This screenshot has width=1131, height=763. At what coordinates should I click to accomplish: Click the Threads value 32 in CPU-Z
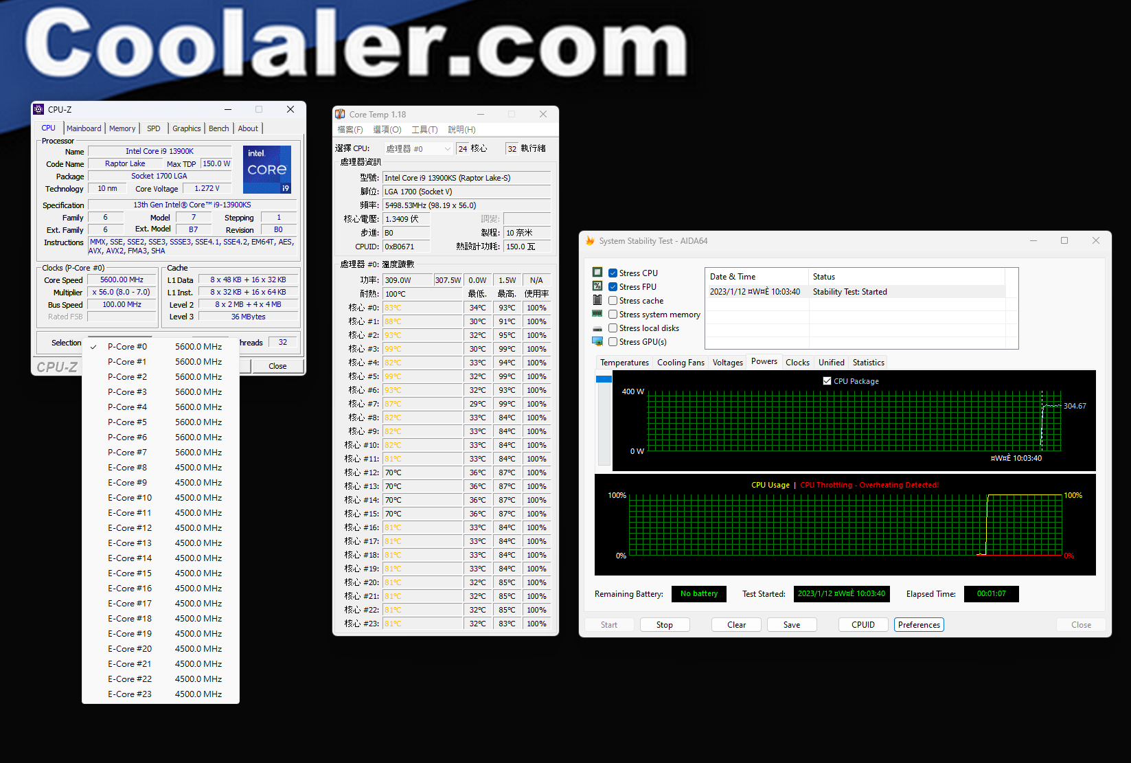point(283,343)
